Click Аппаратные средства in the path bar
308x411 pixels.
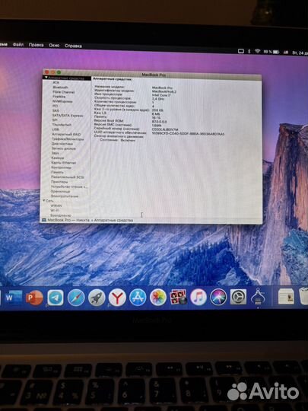(x=113, y=221)
